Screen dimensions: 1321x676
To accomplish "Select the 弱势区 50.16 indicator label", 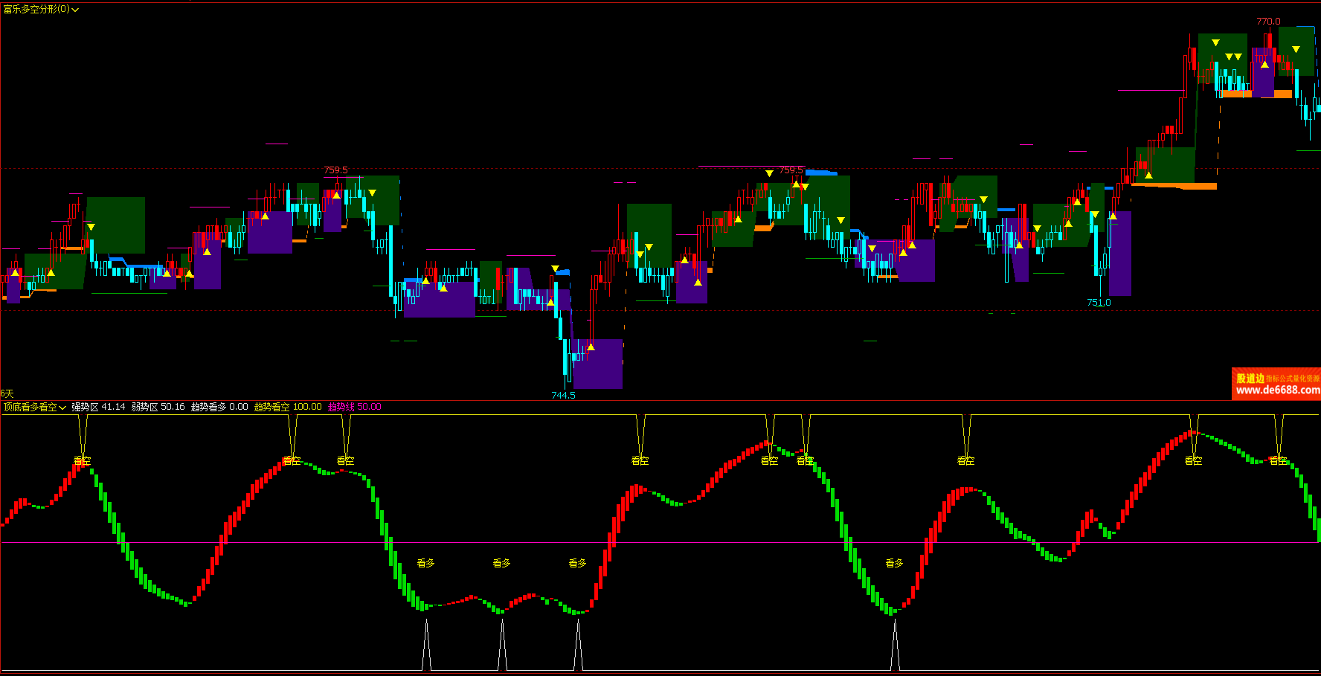I will click(x=158, y=407).
